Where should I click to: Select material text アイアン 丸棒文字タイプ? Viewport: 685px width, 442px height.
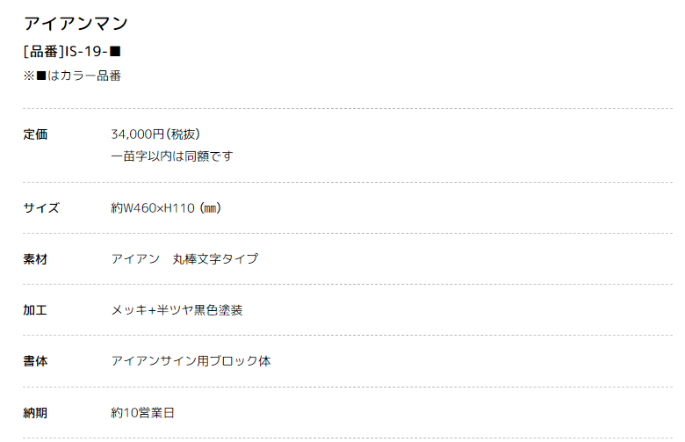coord(184,259)
